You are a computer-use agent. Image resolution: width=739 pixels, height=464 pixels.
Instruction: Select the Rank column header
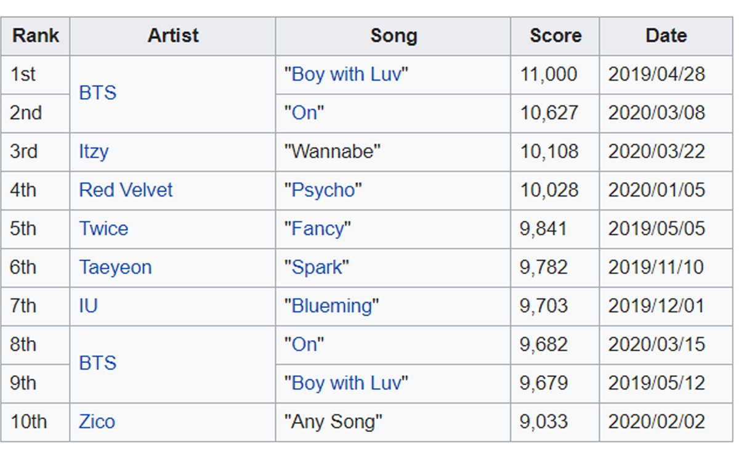point(36,36)
